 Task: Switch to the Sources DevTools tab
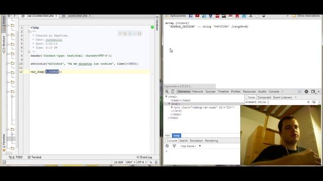pos(210,92)
